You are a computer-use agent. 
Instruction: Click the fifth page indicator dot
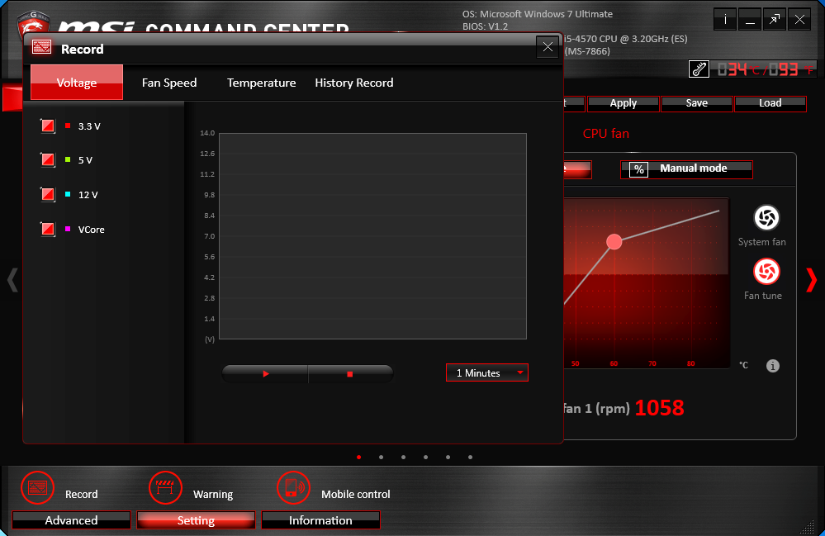(x=448, y=457)
